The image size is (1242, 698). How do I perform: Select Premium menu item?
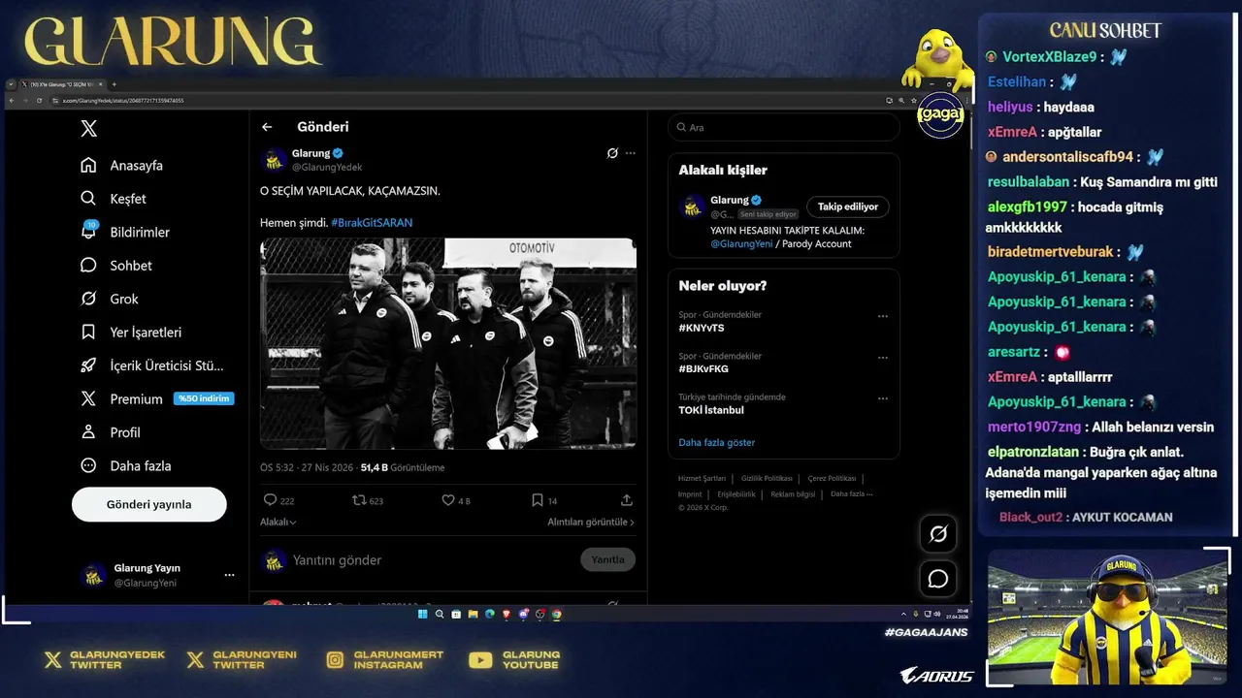(137, 399)
